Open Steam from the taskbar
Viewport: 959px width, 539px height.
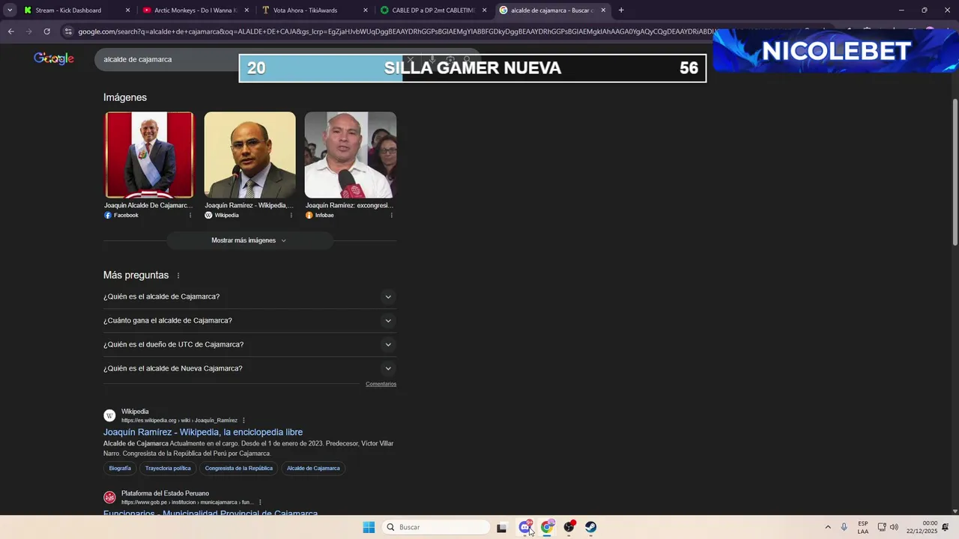[x=591, y=527]
